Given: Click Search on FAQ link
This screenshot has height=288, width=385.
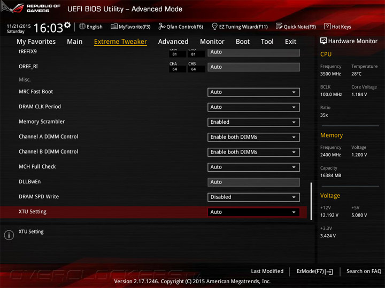Looking at the screenshot, I should [x=364, y=271].
